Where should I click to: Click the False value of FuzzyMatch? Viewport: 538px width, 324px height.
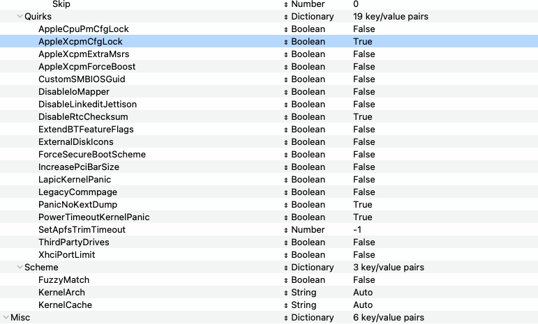(364, 280)
